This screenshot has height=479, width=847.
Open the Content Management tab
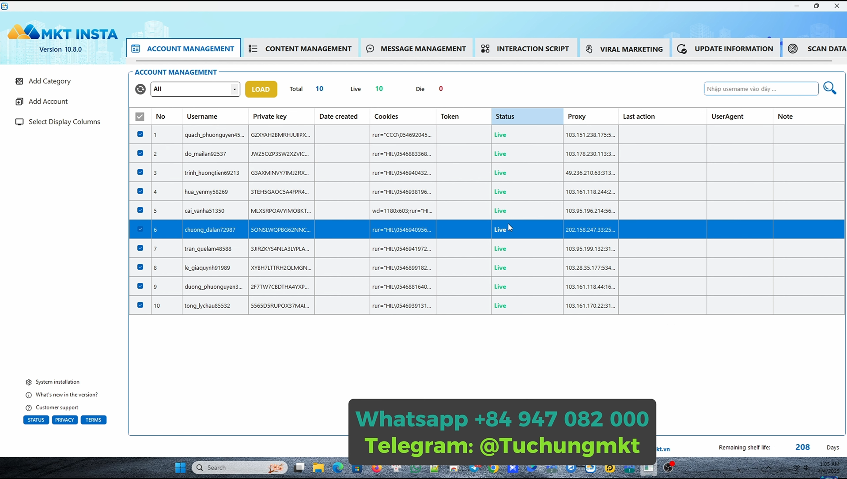[x=300, y=49]
